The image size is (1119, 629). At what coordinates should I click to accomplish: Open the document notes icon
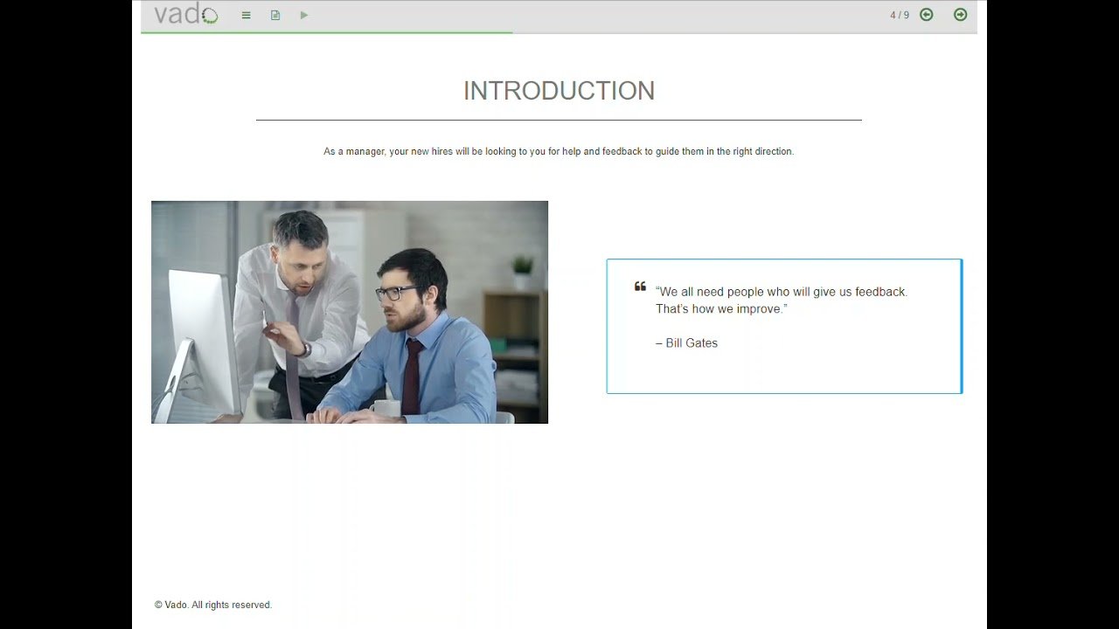(x=275, y=15)
